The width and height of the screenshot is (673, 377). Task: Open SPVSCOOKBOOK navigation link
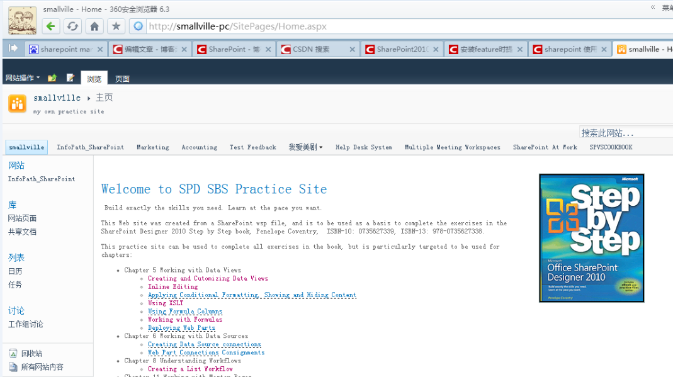coord(611,147)
